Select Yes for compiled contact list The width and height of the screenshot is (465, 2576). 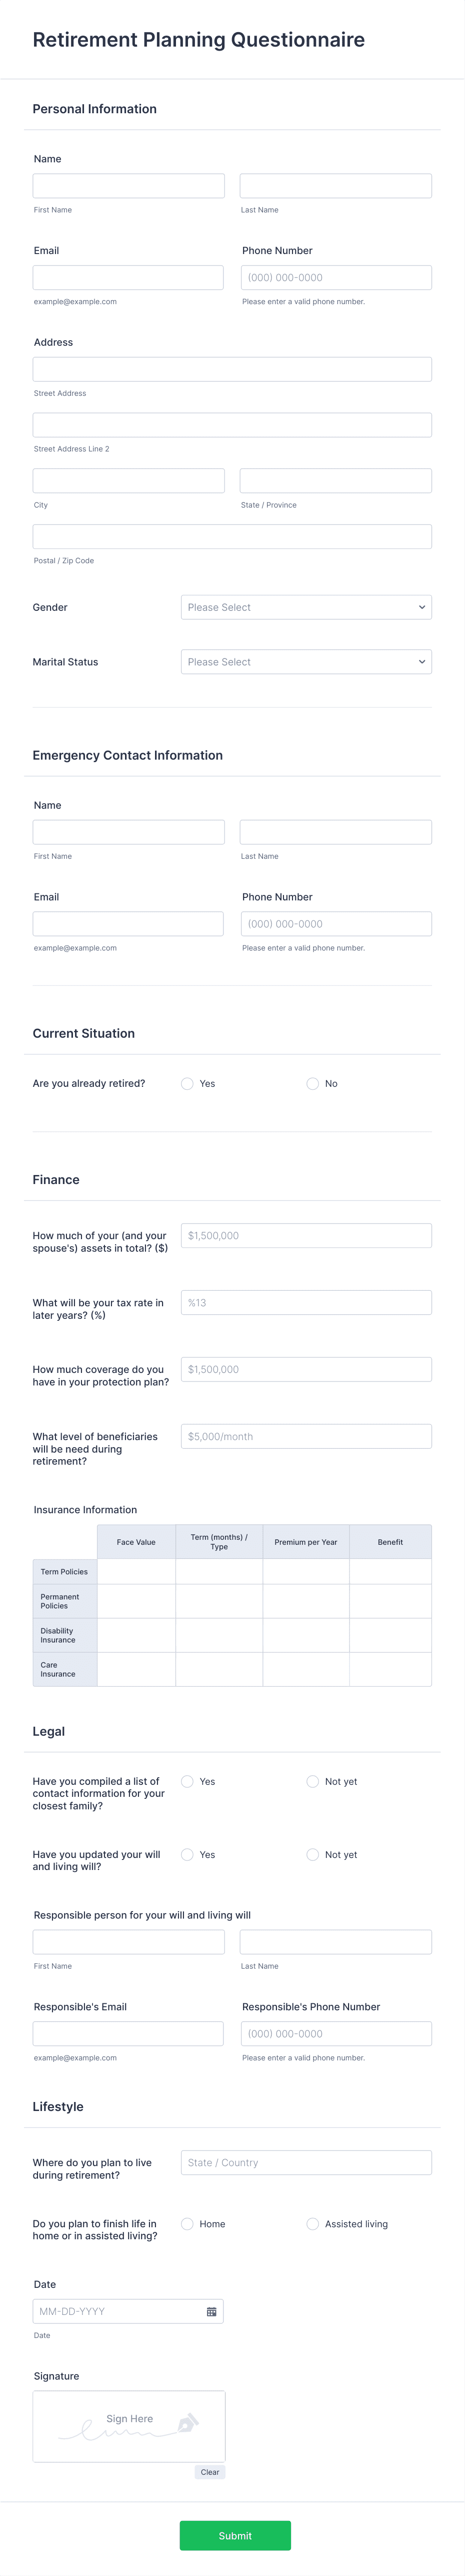185,1781
